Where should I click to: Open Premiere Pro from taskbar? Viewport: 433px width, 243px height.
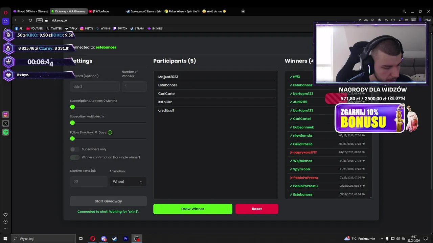126,239
